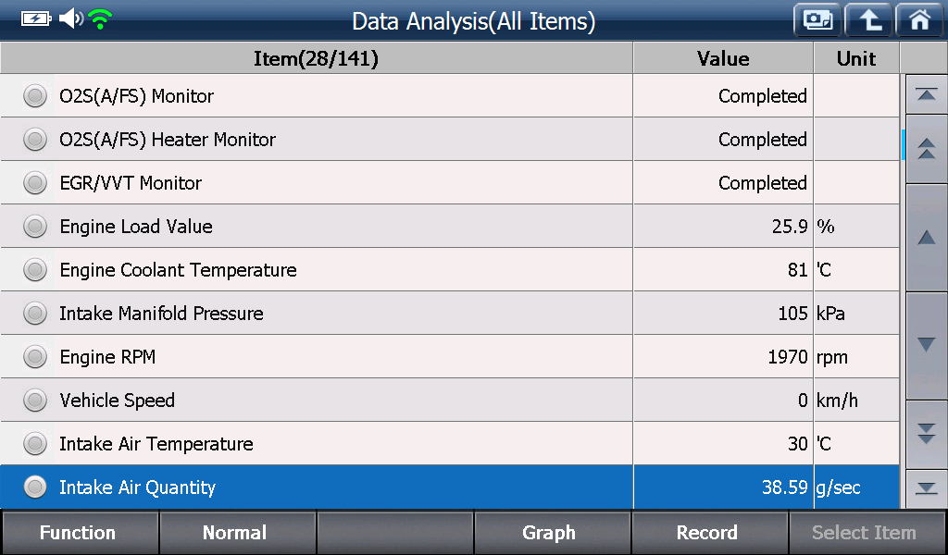Image resolution: width=948 pixels, height=555 pixels.
Task: Move up one row with single up arrow
Action: pos(926,238)
